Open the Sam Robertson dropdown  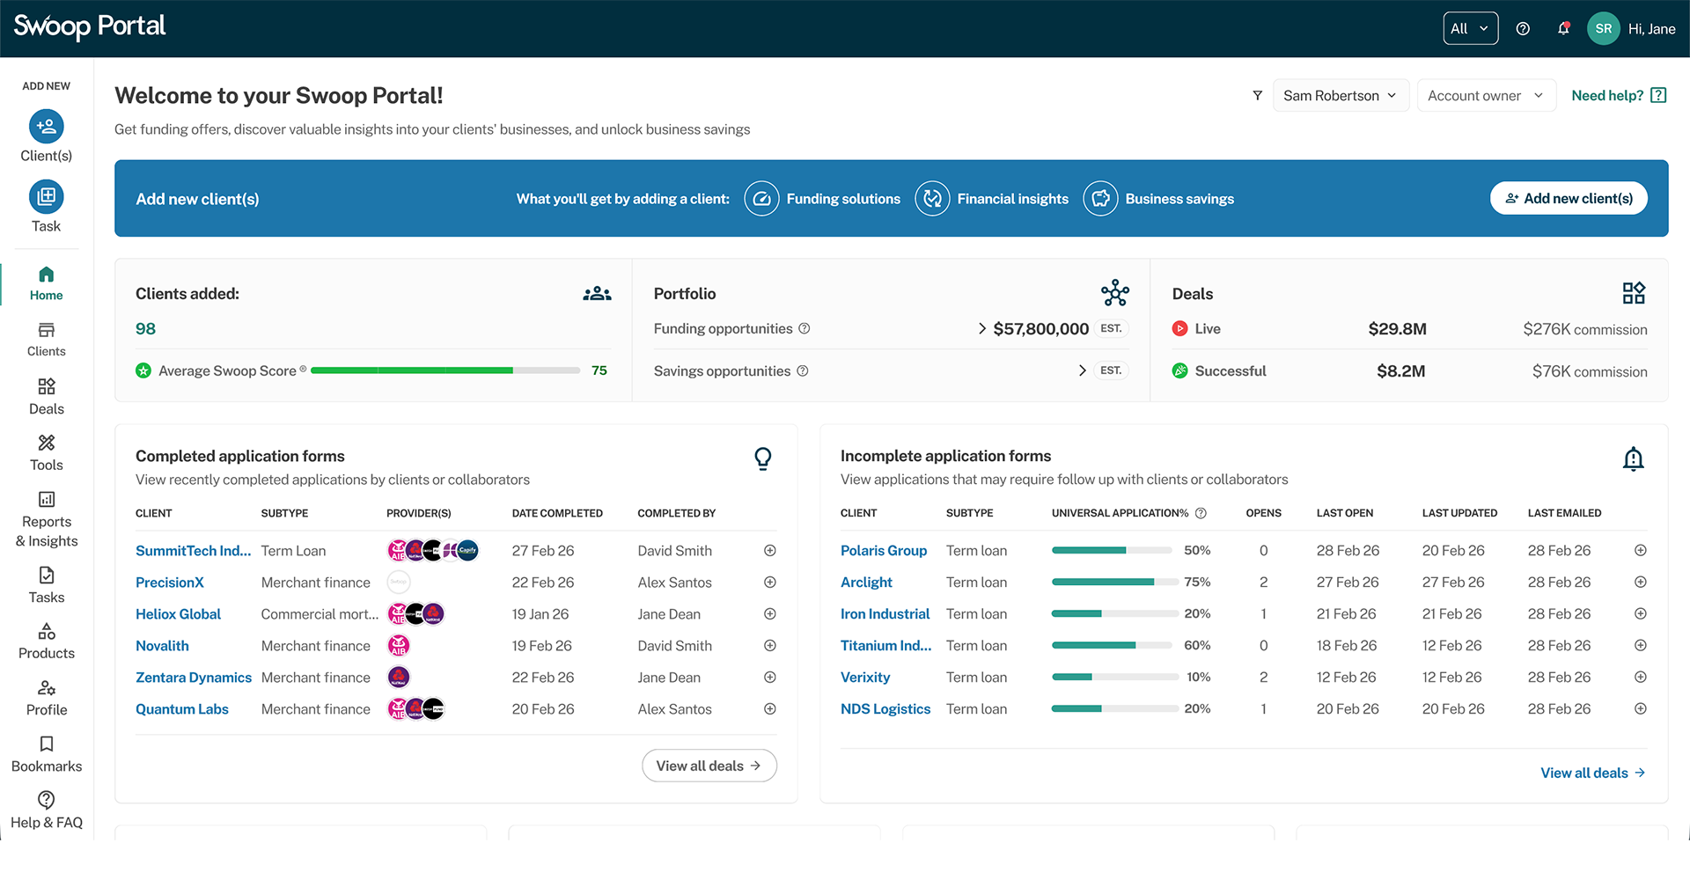[x=1340, y=95]
